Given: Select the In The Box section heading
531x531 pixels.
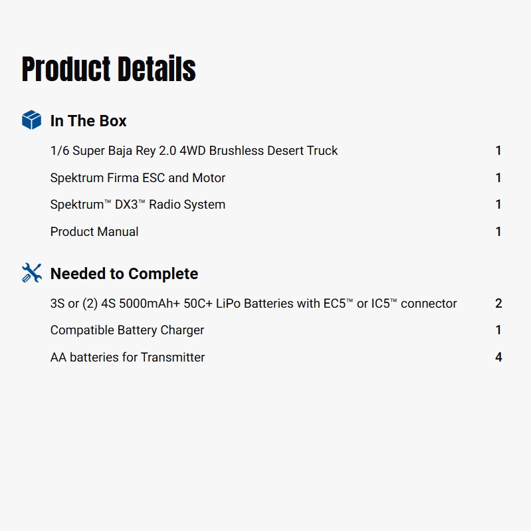Looking at the screenshot, I should [88, 121].
